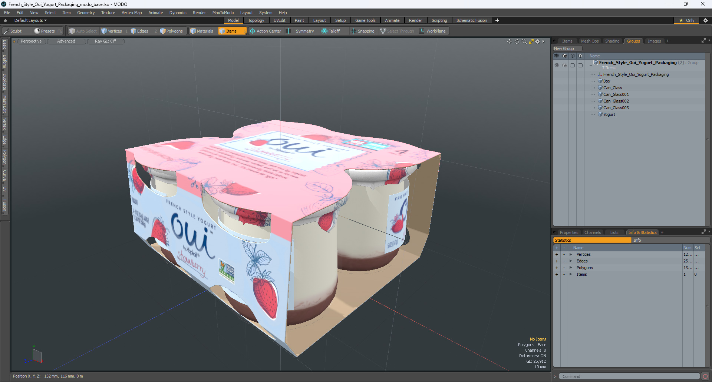Image resolution: width=712 pixels, height=382 pixels.
Task: Toggle visibility eye for the French_Style_Oui_Yogurt_Packaging group
Action: pyautogui.click(x=557, y=65)
